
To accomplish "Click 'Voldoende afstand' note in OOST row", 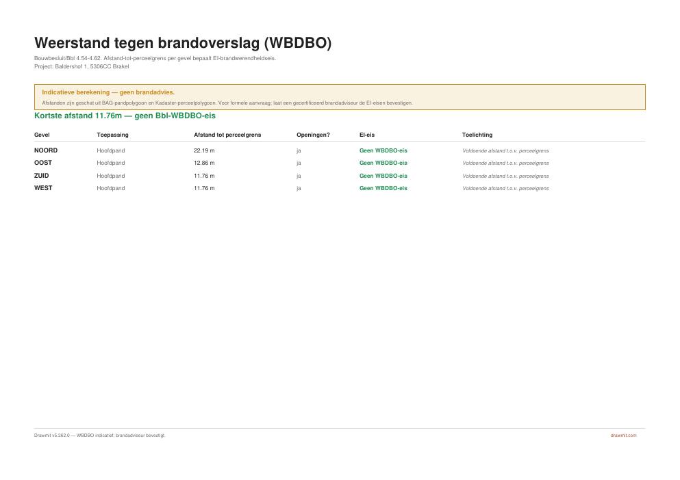I will coord(505,163).
